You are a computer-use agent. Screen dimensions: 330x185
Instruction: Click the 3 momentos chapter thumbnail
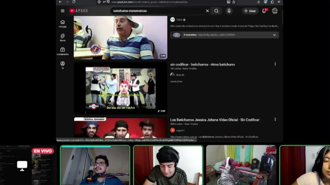click(x=176, y=35)
